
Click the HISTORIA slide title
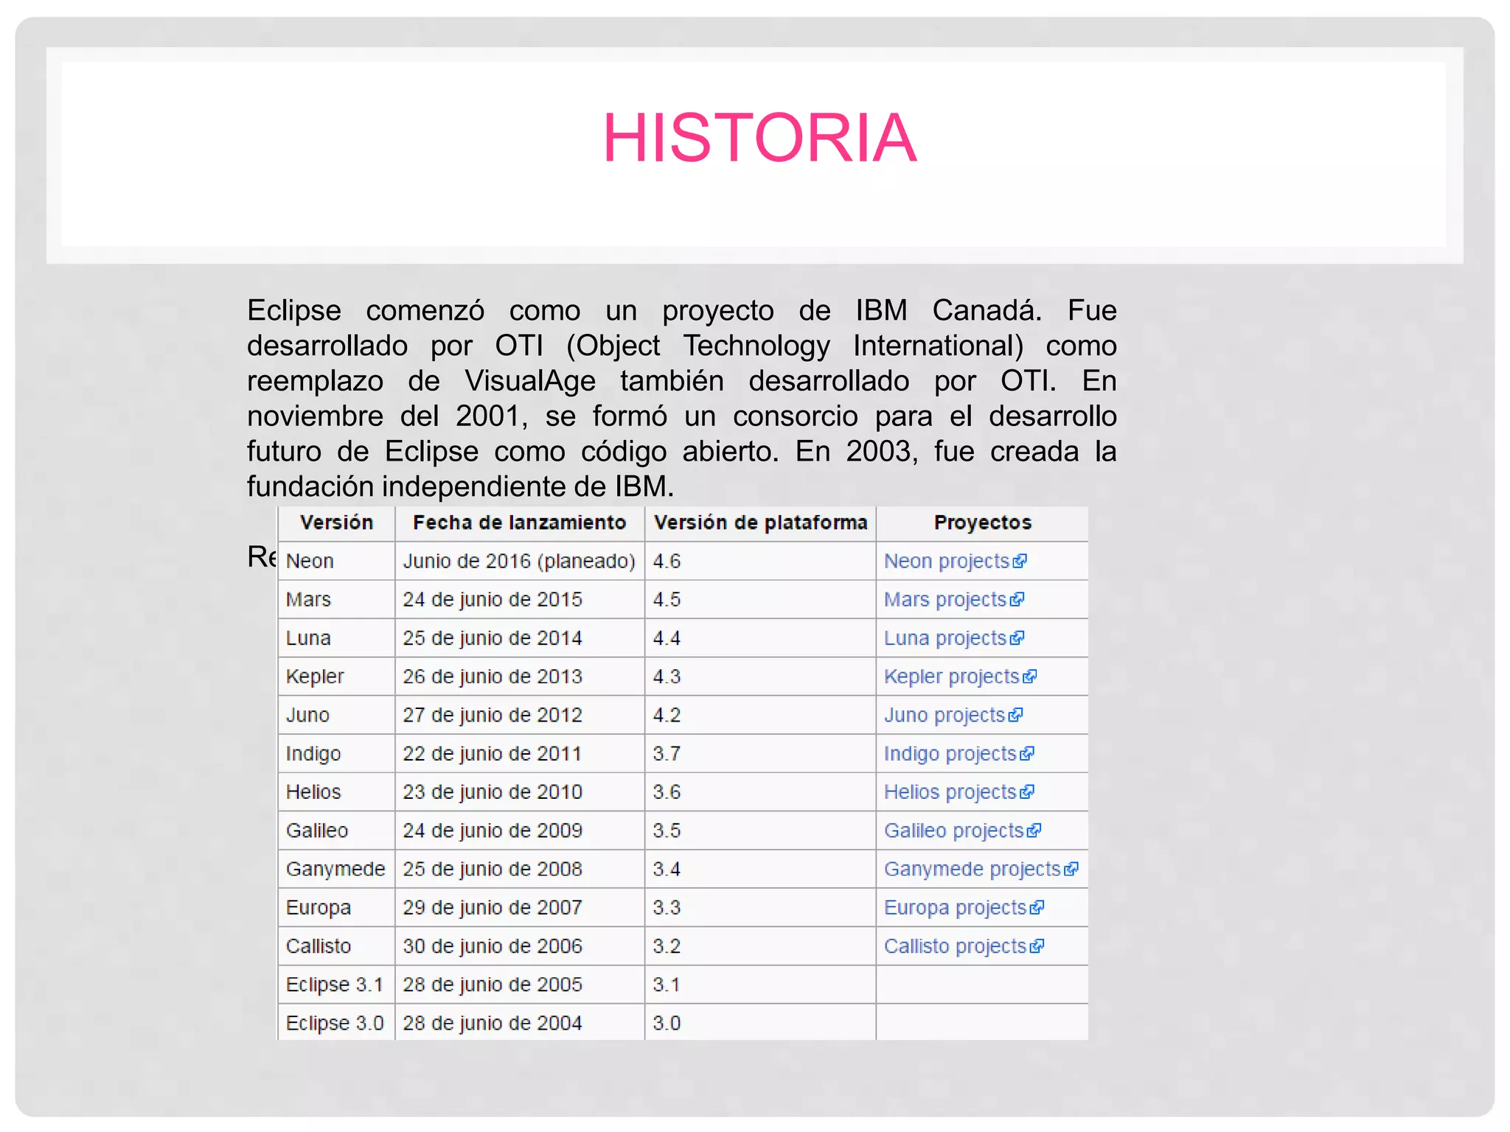point(759,138)
